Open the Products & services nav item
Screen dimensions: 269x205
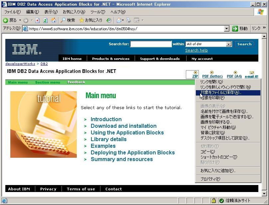(x=111, y=59)
